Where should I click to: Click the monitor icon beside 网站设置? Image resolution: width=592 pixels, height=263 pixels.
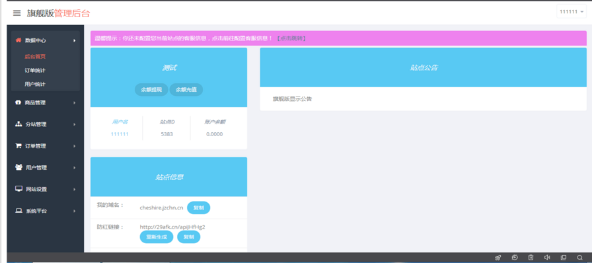[18, 188]
